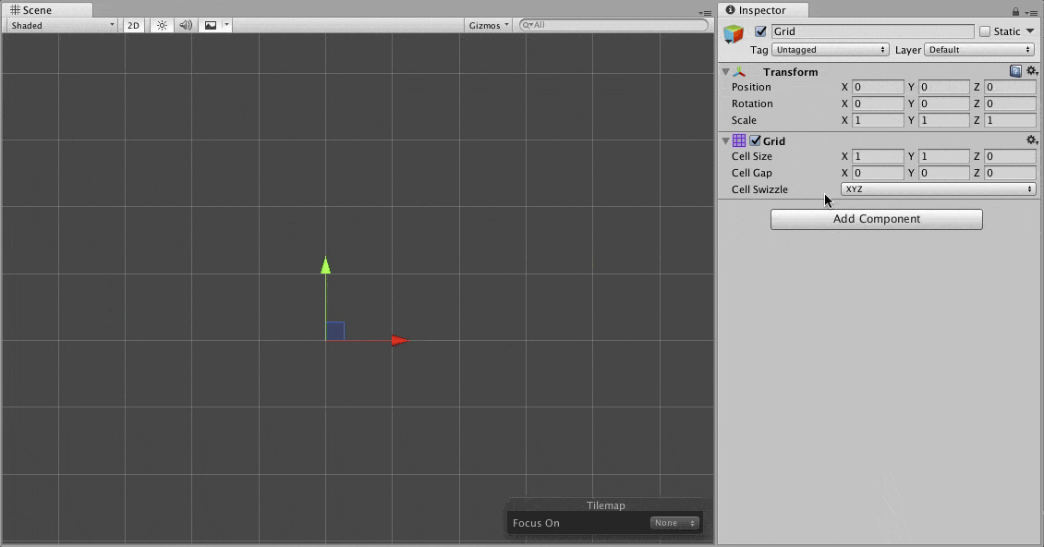Click the Cell Gap label
Image resolution: width=1044 pixels, height=547 pixels.
click(x=752, y=173)
